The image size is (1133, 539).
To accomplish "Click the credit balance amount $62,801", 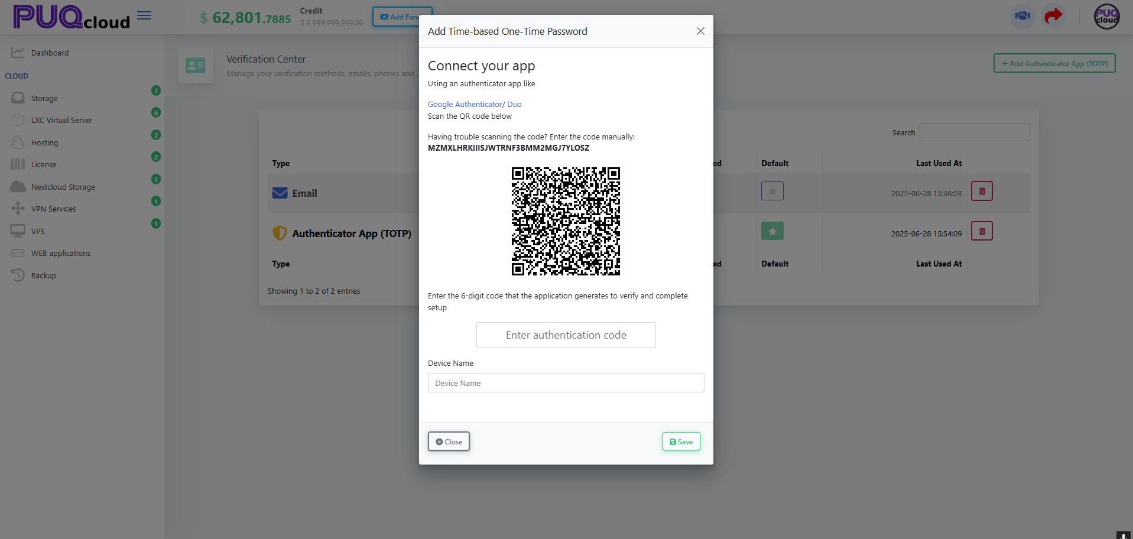I will point(245,18).
